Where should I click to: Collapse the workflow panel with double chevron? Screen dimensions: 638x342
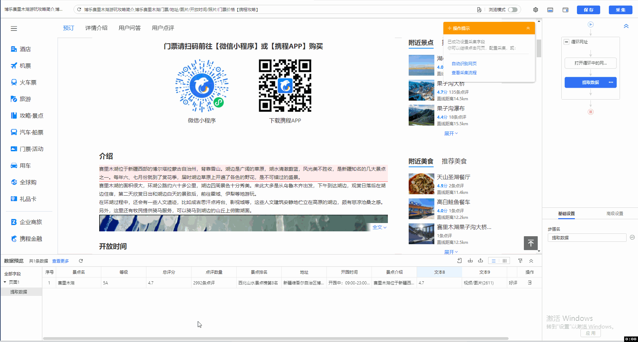point(626,26)
